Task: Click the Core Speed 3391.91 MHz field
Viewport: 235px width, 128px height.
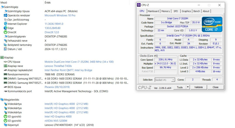Action: click(165, 60)
